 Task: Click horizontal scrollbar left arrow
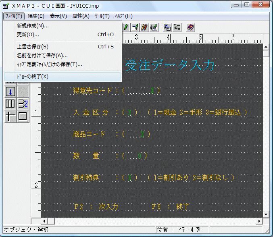(44, 221)
